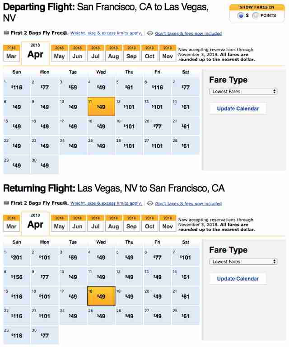Click returning Update Calendar button

(x=238, y=279)
